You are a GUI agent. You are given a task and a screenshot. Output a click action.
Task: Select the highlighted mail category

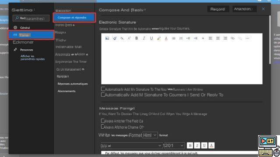pos(31,35)
